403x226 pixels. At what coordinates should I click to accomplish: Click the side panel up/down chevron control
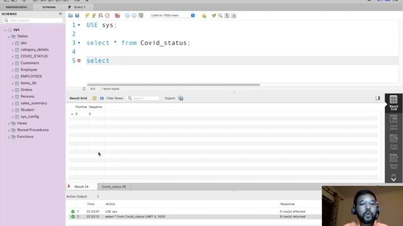coord(394,178)
